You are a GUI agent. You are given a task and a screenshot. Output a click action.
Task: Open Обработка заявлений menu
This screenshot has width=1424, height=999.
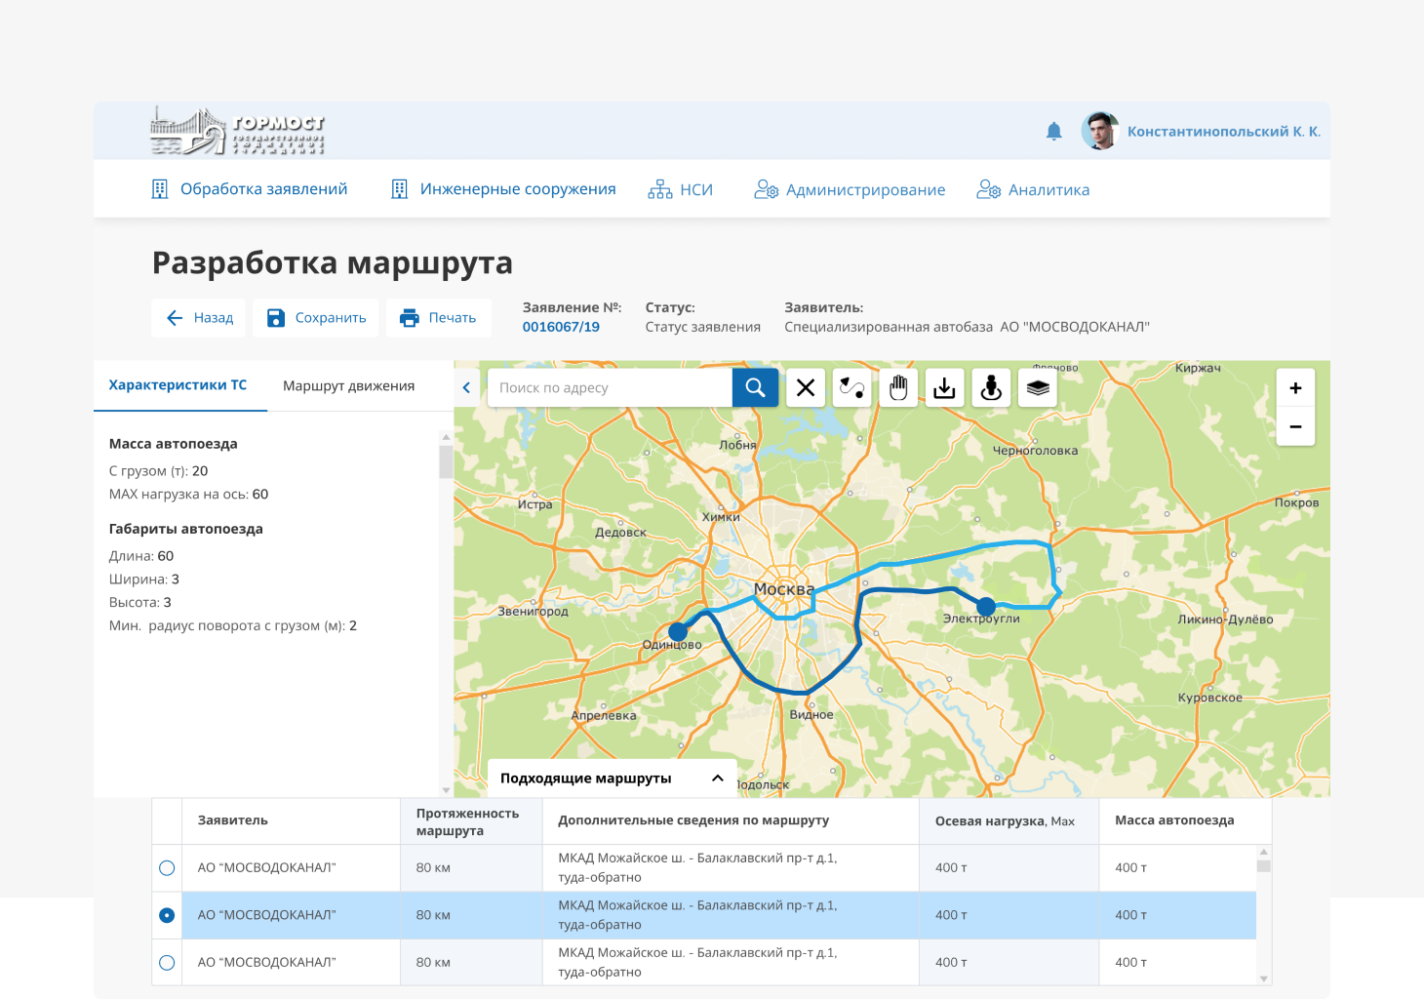pyautogui.click(x=250, y=189)
